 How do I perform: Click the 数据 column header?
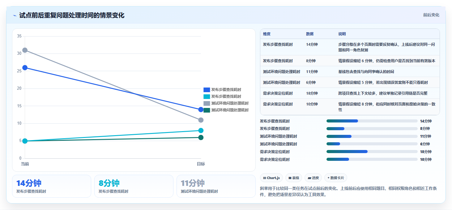(x=310, y=34)
